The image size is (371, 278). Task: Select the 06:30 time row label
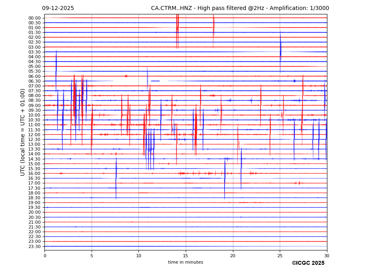[x=34, y=81]
